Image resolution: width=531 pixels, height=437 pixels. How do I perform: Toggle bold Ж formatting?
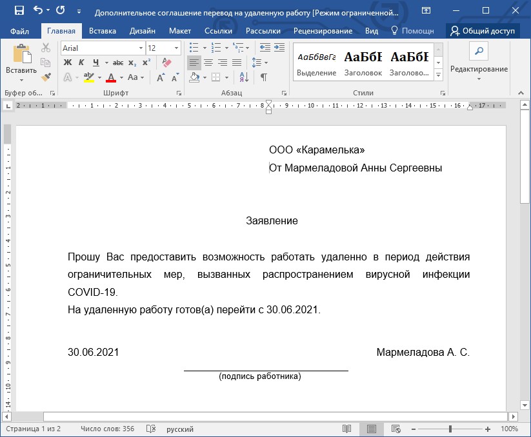(x=67, y=63)
